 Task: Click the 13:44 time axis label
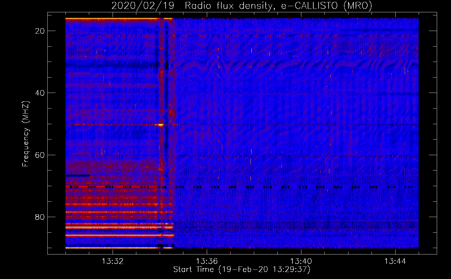[395, 261]
